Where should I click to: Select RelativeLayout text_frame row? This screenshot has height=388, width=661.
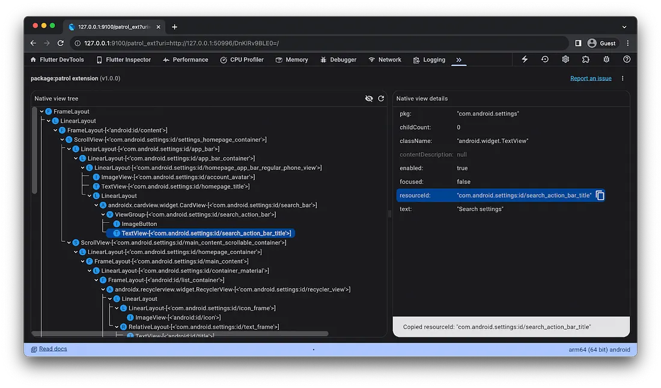pyautogui.click(x=200, y=327)
